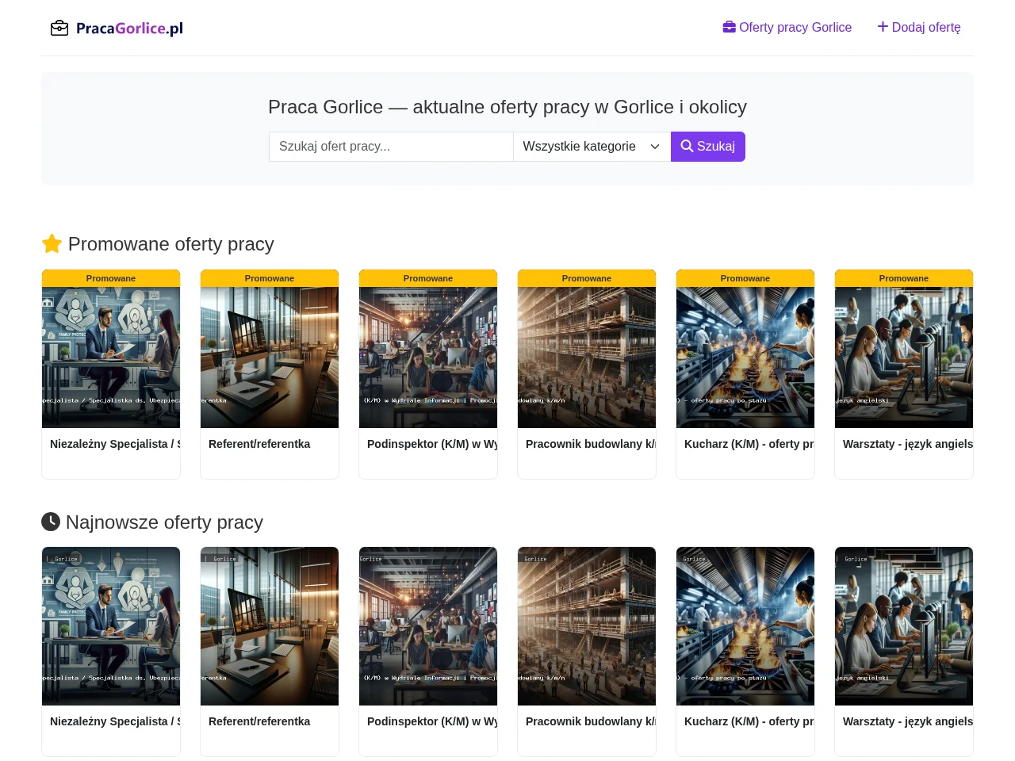Viewport: 1015px width, 761px height.
Task: Open Oferty pracy Gorlice link
Action: [x=787, y=27]
